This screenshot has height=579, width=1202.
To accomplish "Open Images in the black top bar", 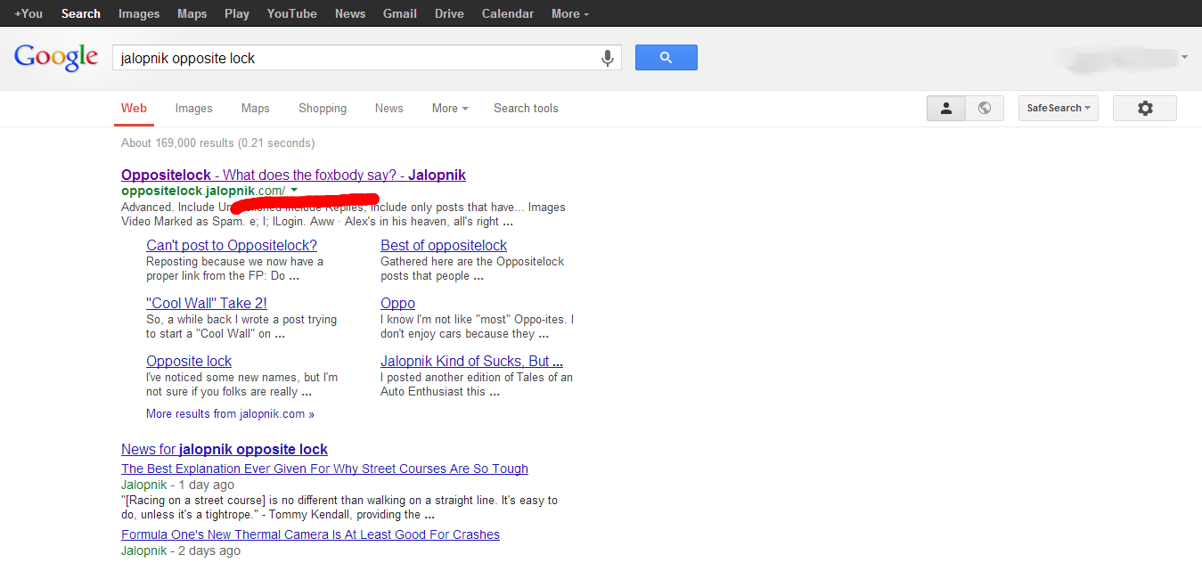I will click(139, 13).
